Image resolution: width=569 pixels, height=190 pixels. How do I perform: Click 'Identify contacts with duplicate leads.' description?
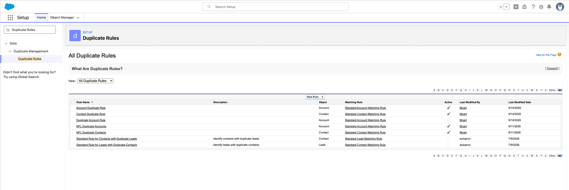tap(237, 139)
